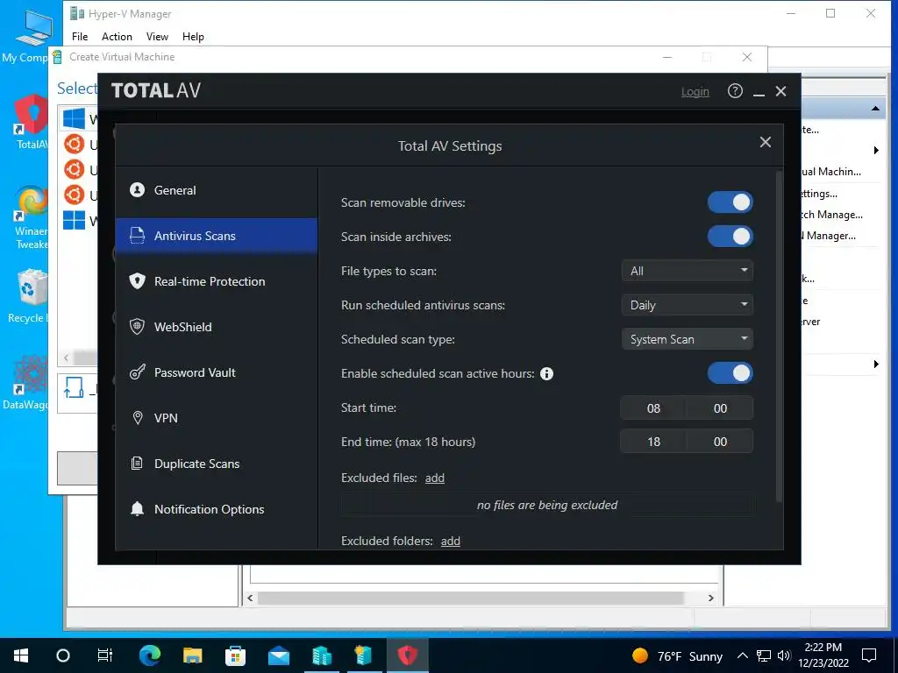Click the General profile icon in sidebar
This screenshot has width=898, height=673.
click(137, 189)
